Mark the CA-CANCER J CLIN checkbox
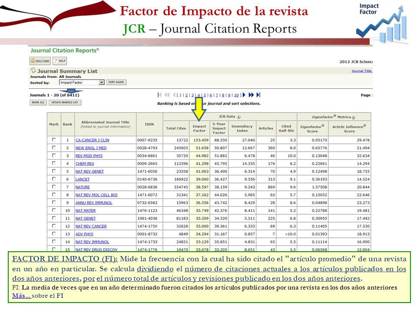 [54, 140]
